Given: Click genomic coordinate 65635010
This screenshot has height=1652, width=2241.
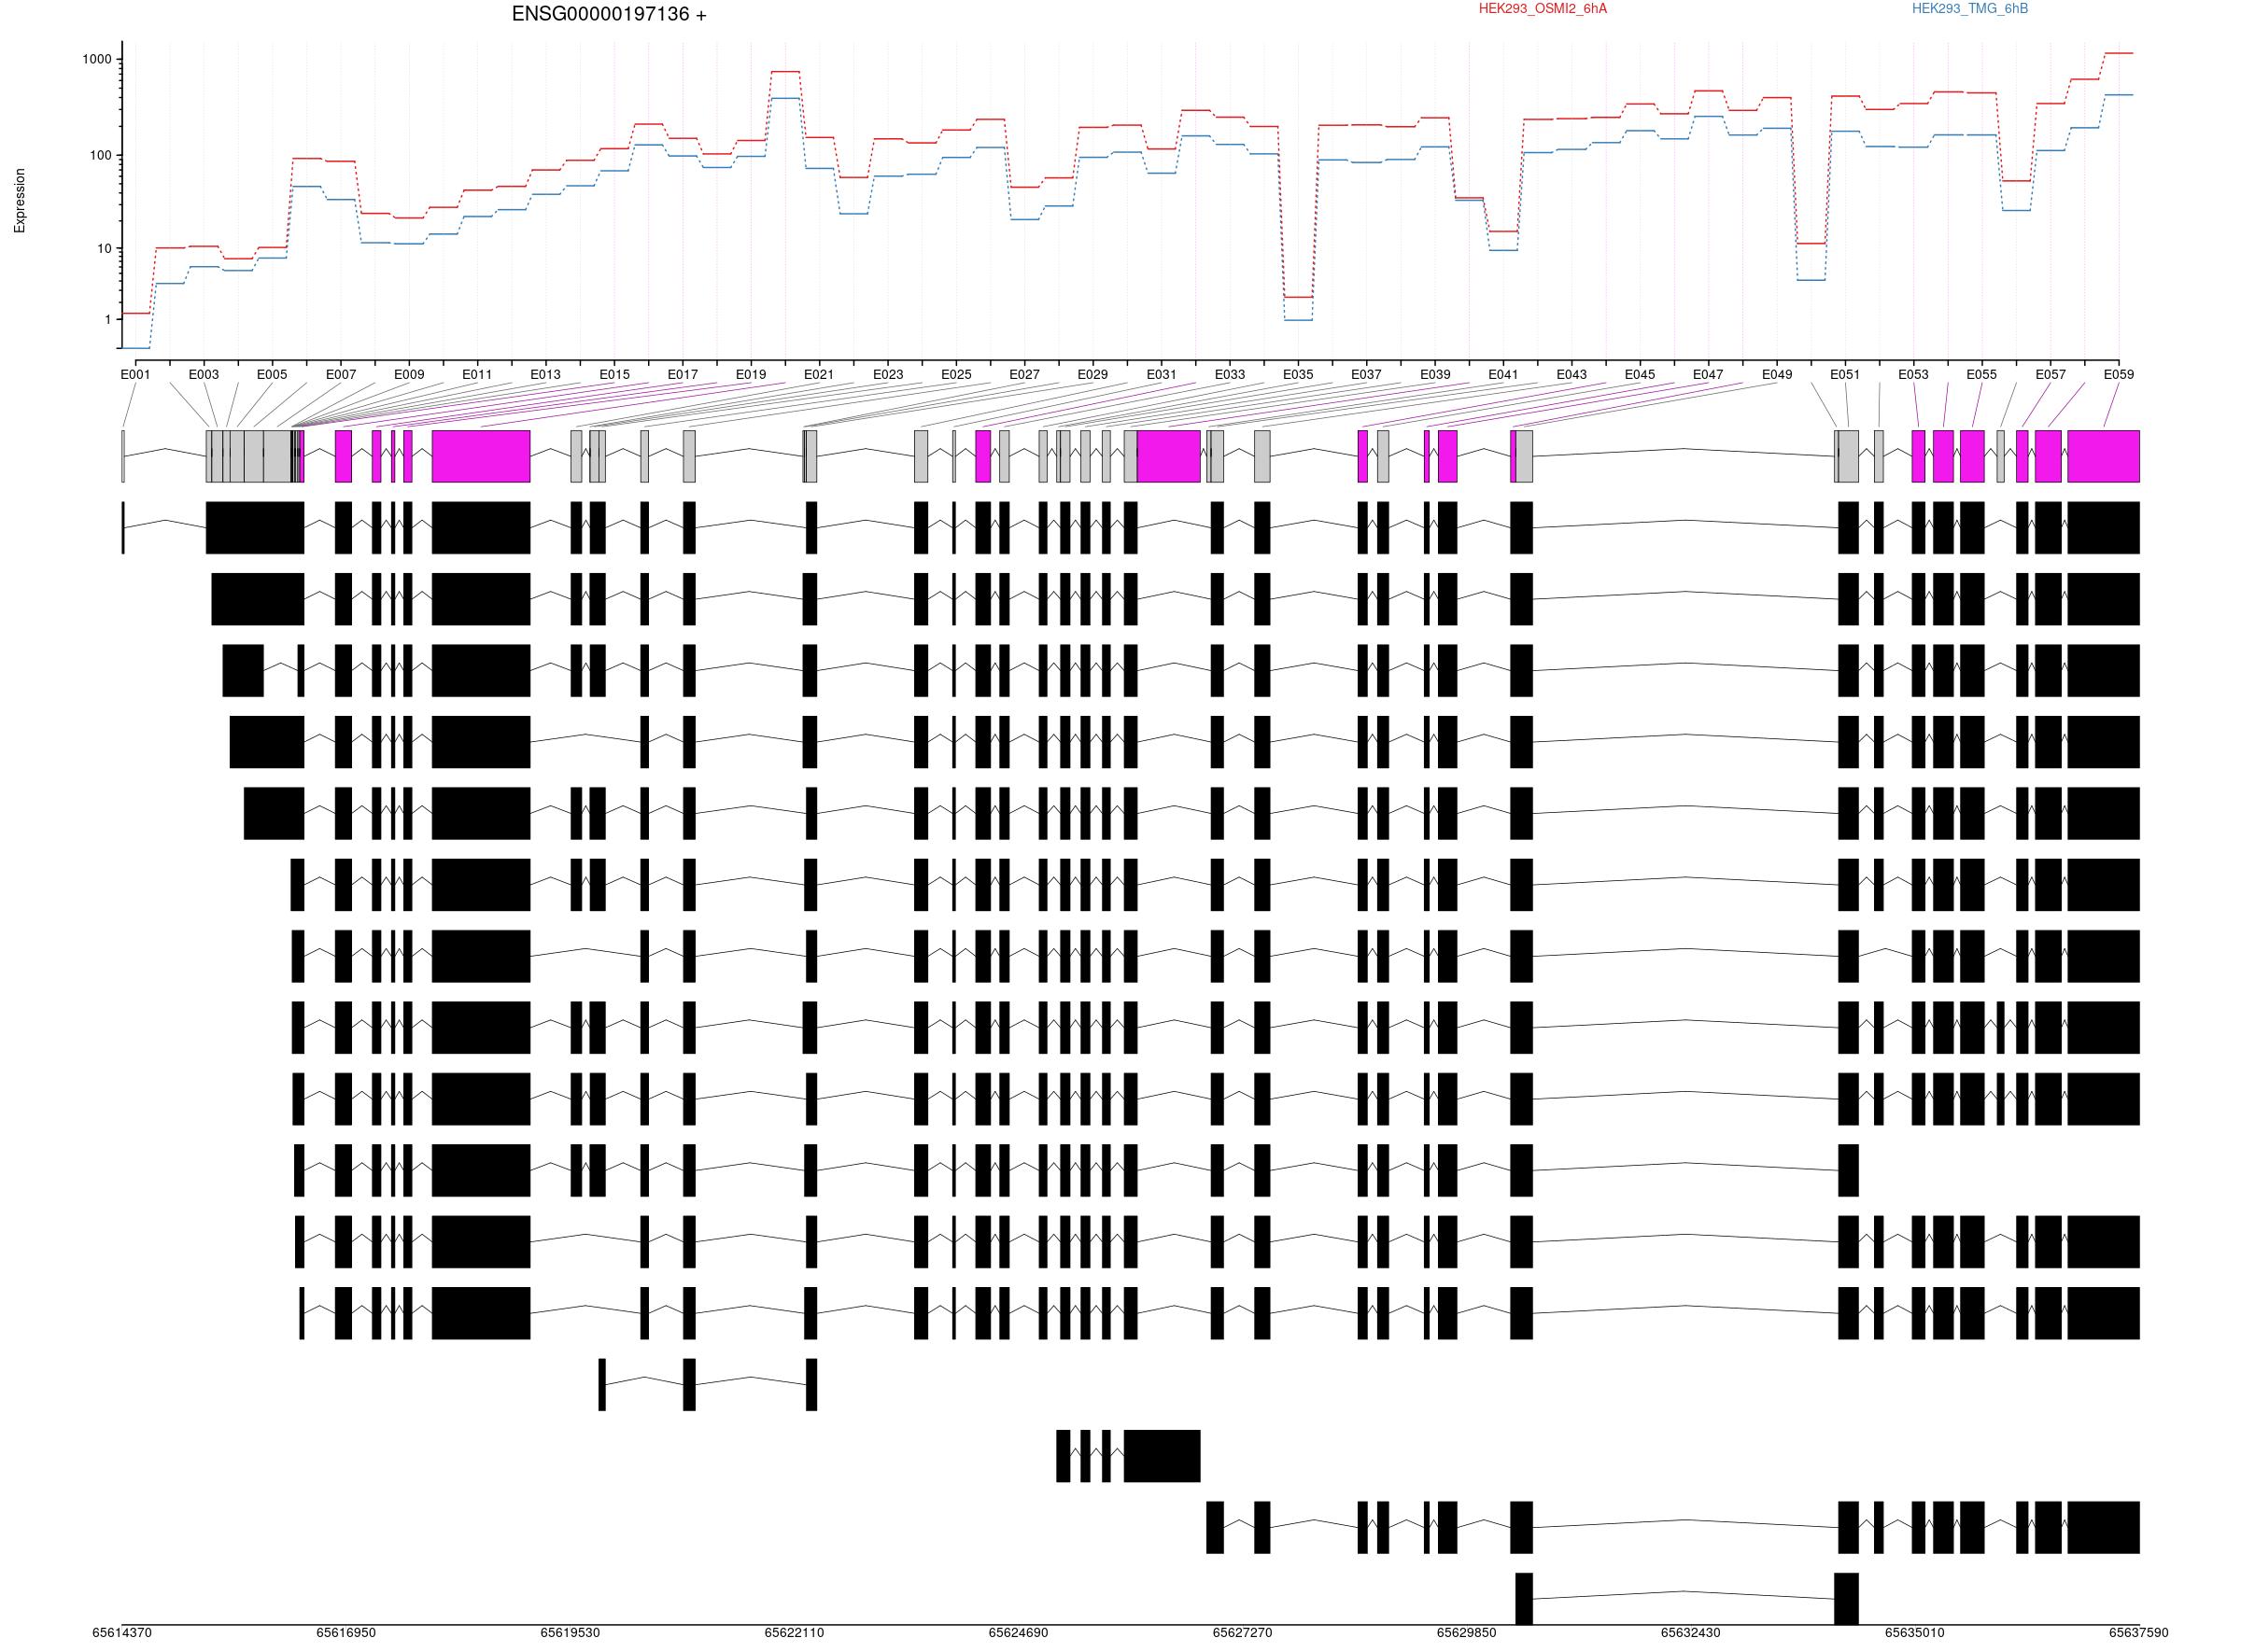Looking at the screenshot, I should pyautogui.click(x=1915, y=1633).
